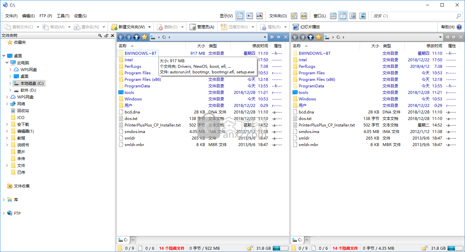Open the 编辑(E) menu
This screenshot has width=465, height=252.
point(28,16)
